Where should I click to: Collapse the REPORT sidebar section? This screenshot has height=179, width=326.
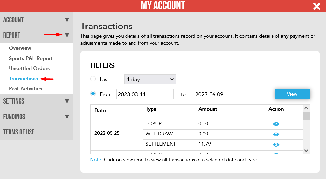(36, 35)
